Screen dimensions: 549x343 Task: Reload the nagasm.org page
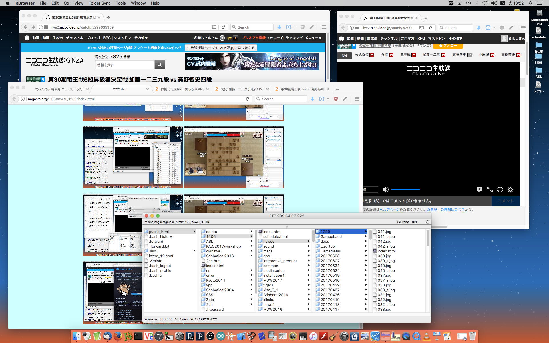tap(247, 99)
